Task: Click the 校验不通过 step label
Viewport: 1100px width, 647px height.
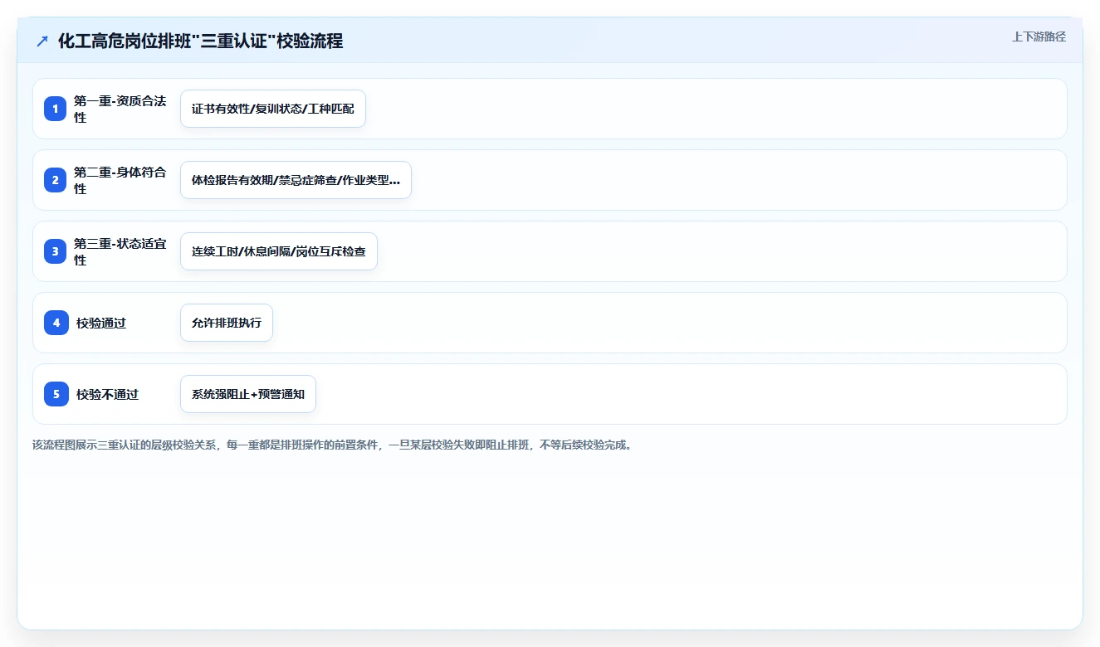Action: [107, 394]
